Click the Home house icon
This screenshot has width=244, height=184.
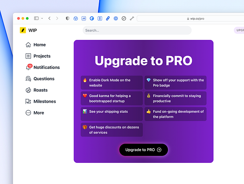(x=28, y=45)
